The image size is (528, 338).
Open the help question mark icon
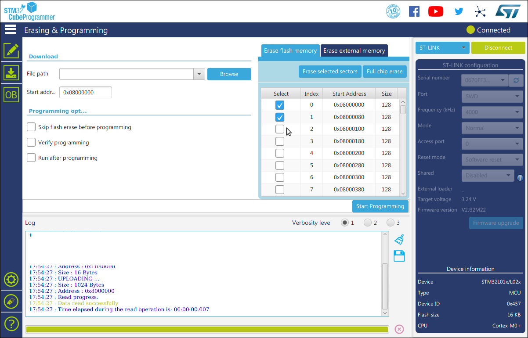(x=11, y=324)
